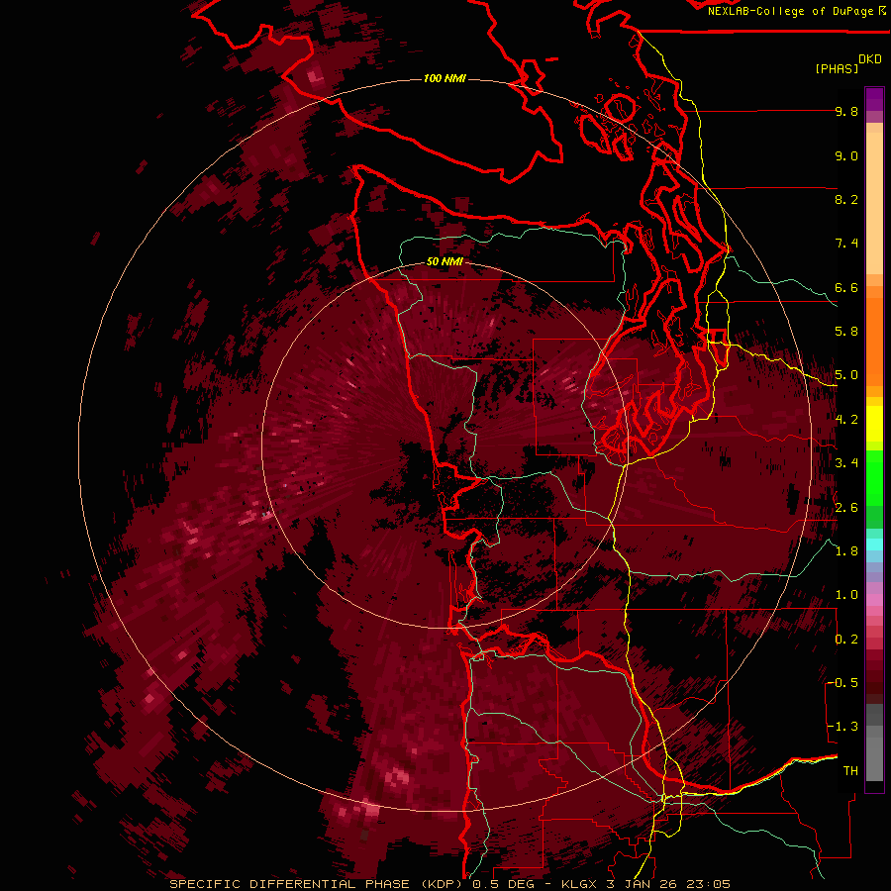Screen dimensions: 891x891
Task: Pick the purple top segment of color bar
Action: tap(874, 99)
